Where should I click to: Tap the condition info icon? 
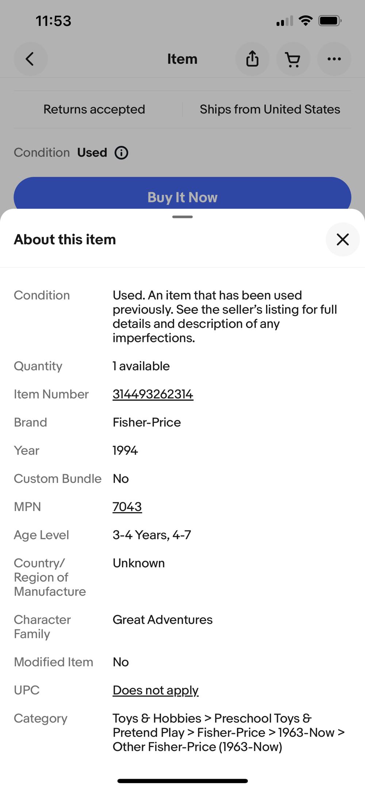coord(122,153)
